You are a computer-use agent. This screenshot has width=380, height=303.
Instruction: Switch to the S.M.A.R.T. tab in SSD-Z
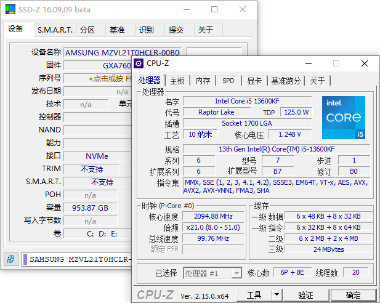pyautogui.click(x=55, y=30)
